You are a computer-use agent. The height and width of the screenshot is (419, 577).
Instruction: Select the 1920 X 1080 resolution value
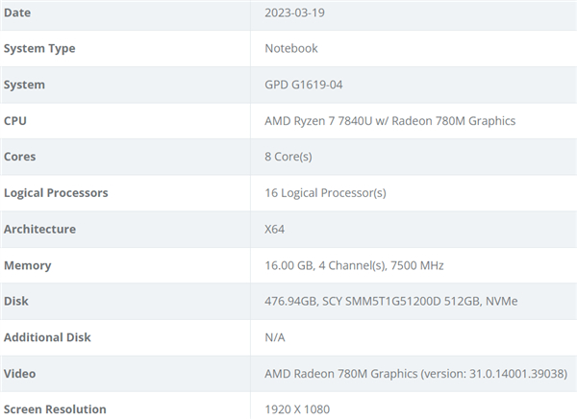pos(297,409)
